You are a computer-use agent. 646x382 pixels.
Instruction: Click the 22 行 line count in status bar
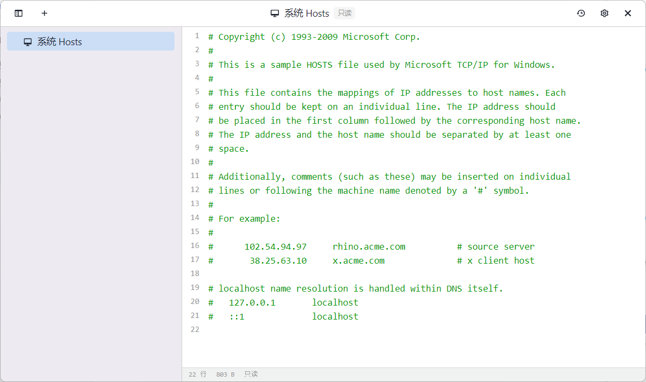197,374
